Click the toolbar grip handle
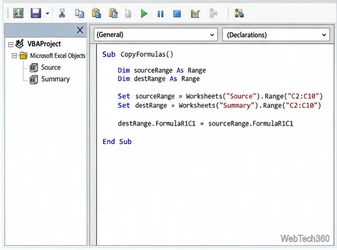 (x=8, y=13)
